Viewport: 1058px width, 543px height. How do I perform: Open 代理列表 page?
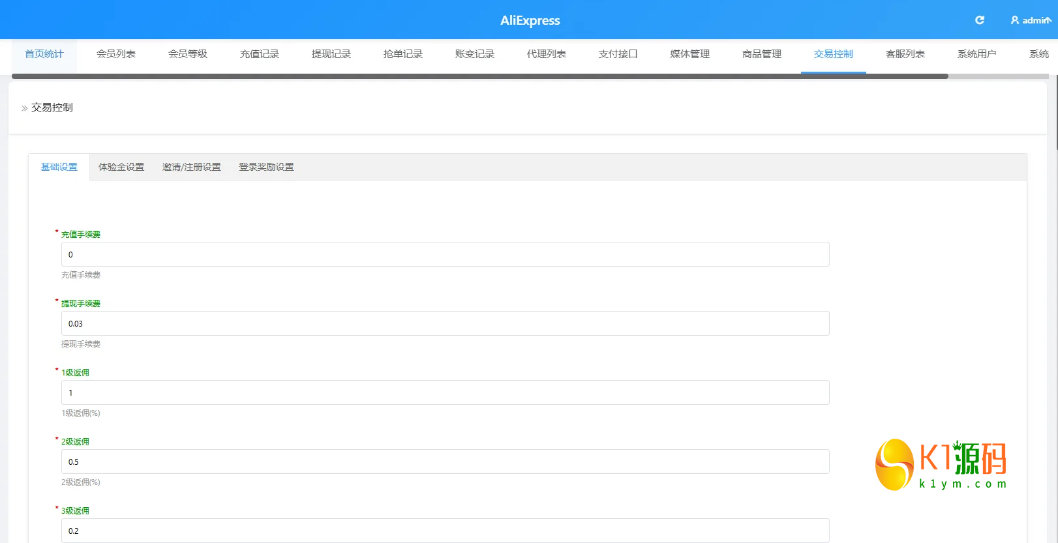click(x=547, y=54)
